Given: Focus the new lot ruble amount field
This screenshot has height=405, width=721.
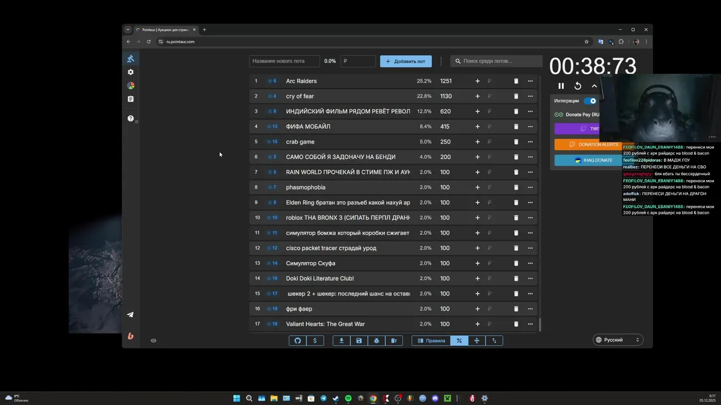Looking at the screenshot, I should click(x=358, y=61).
